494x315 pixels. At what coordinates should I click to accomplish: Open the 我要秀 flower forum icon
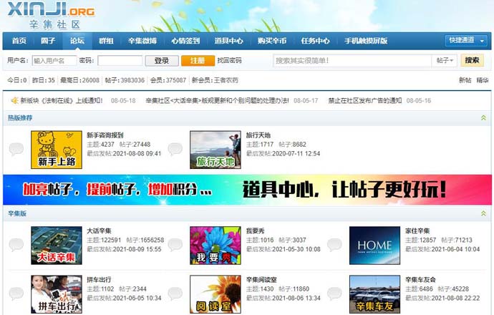pos(215,246)
